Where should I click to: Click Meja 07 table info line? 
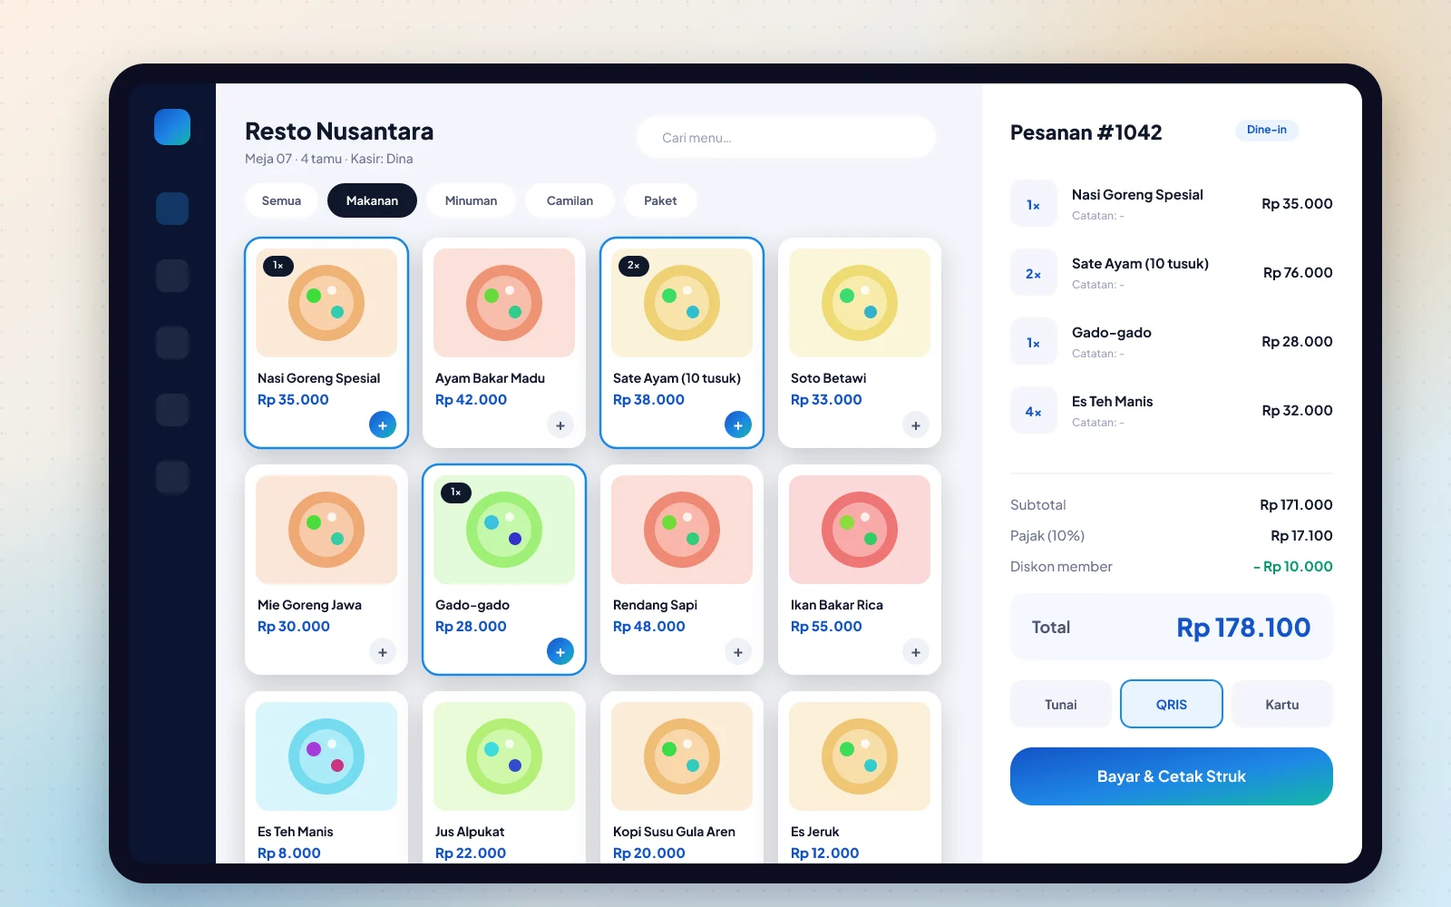click(x=329, y=159)
